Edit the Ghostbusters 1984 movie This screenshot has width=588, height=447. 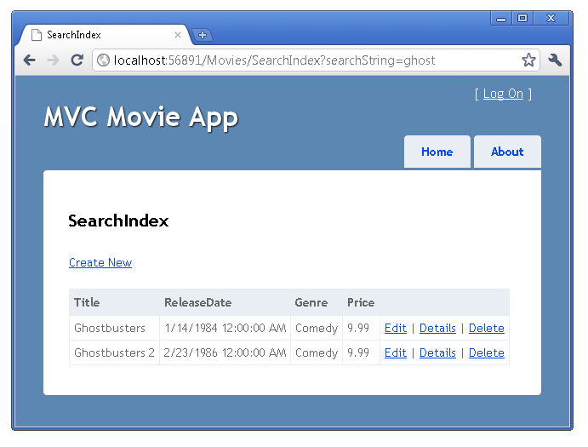point(395,328)
